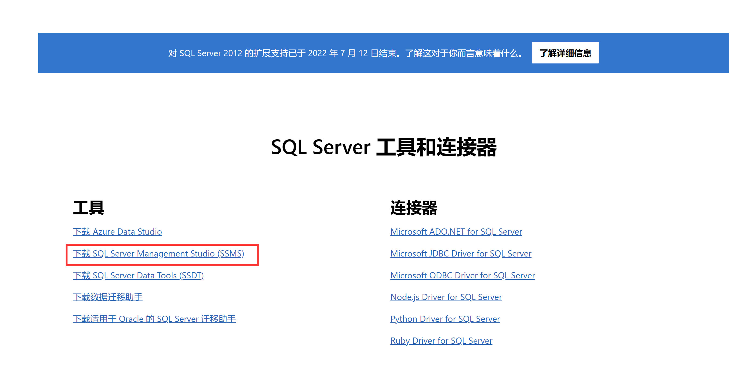Click Ruby Driver for SQL Server link

(441, 340)
